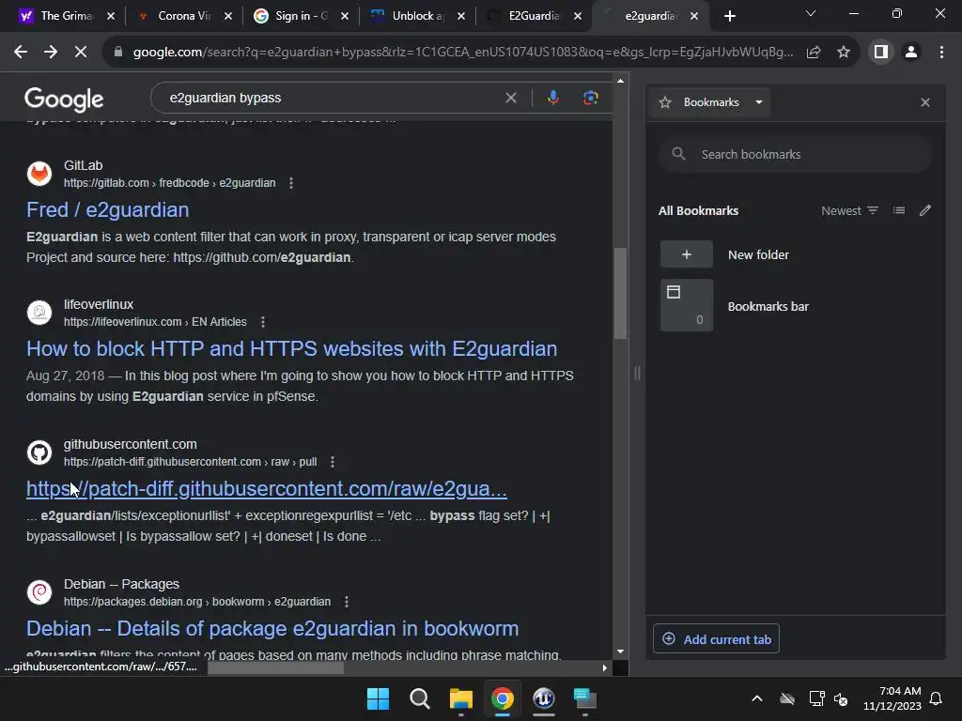
Task: Open the Bookmarks bar folder
Action: [795, 306]
